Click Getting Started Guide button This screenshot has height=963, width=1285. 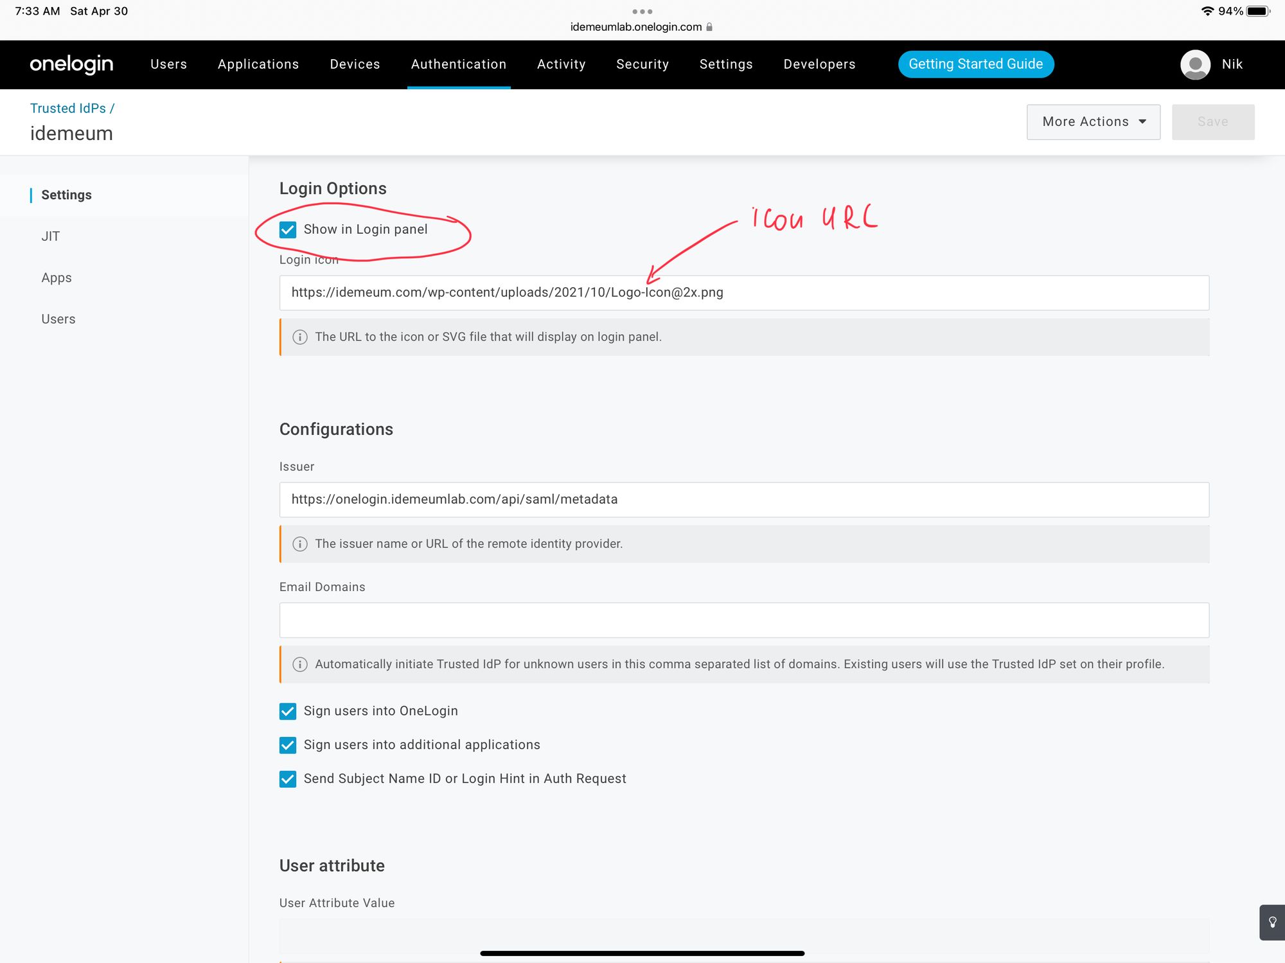975,64
